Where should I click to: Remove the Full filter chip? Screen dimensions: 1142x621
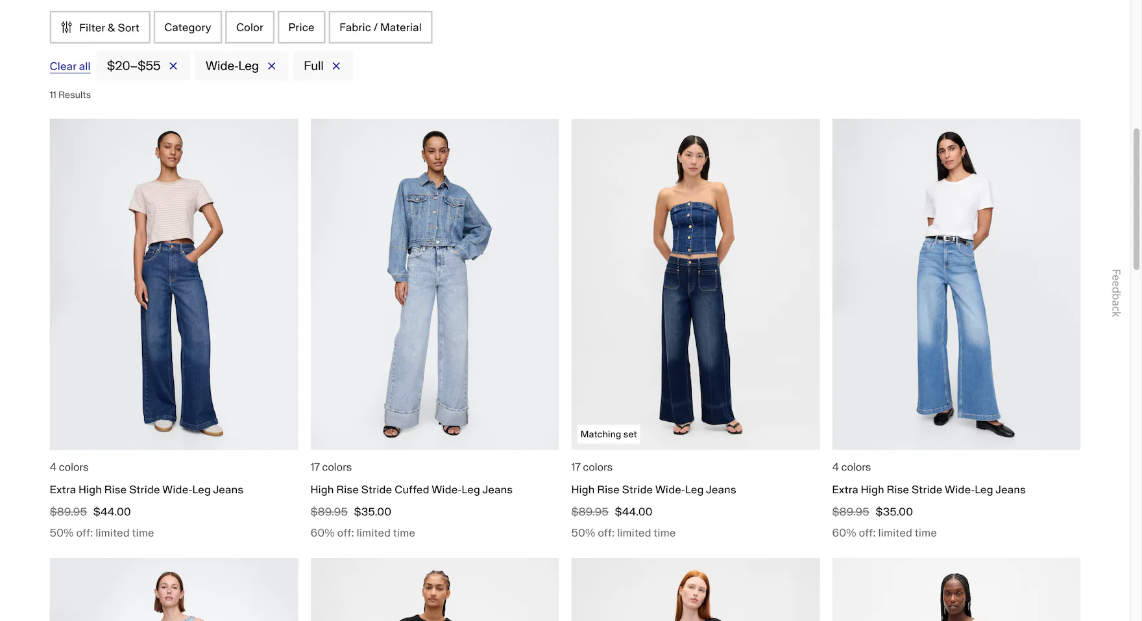336,66
